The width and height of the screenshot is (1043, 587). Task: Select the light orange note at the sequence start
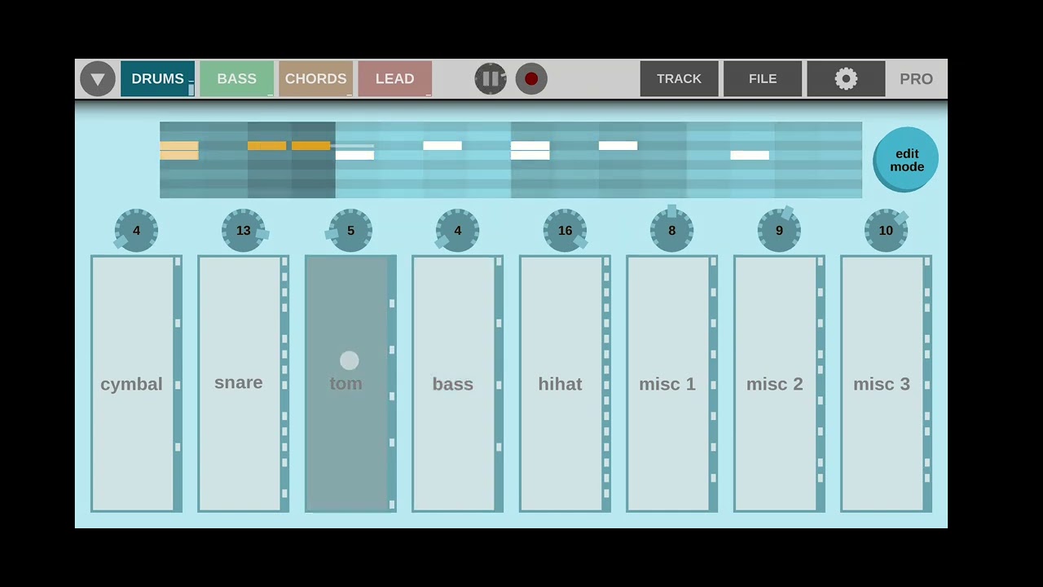(x=179, y=150)
